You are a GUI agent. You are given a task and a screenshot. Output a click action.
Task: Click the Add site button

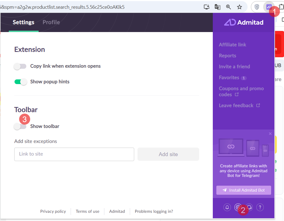pyautogui.click(x=168, y=154)
